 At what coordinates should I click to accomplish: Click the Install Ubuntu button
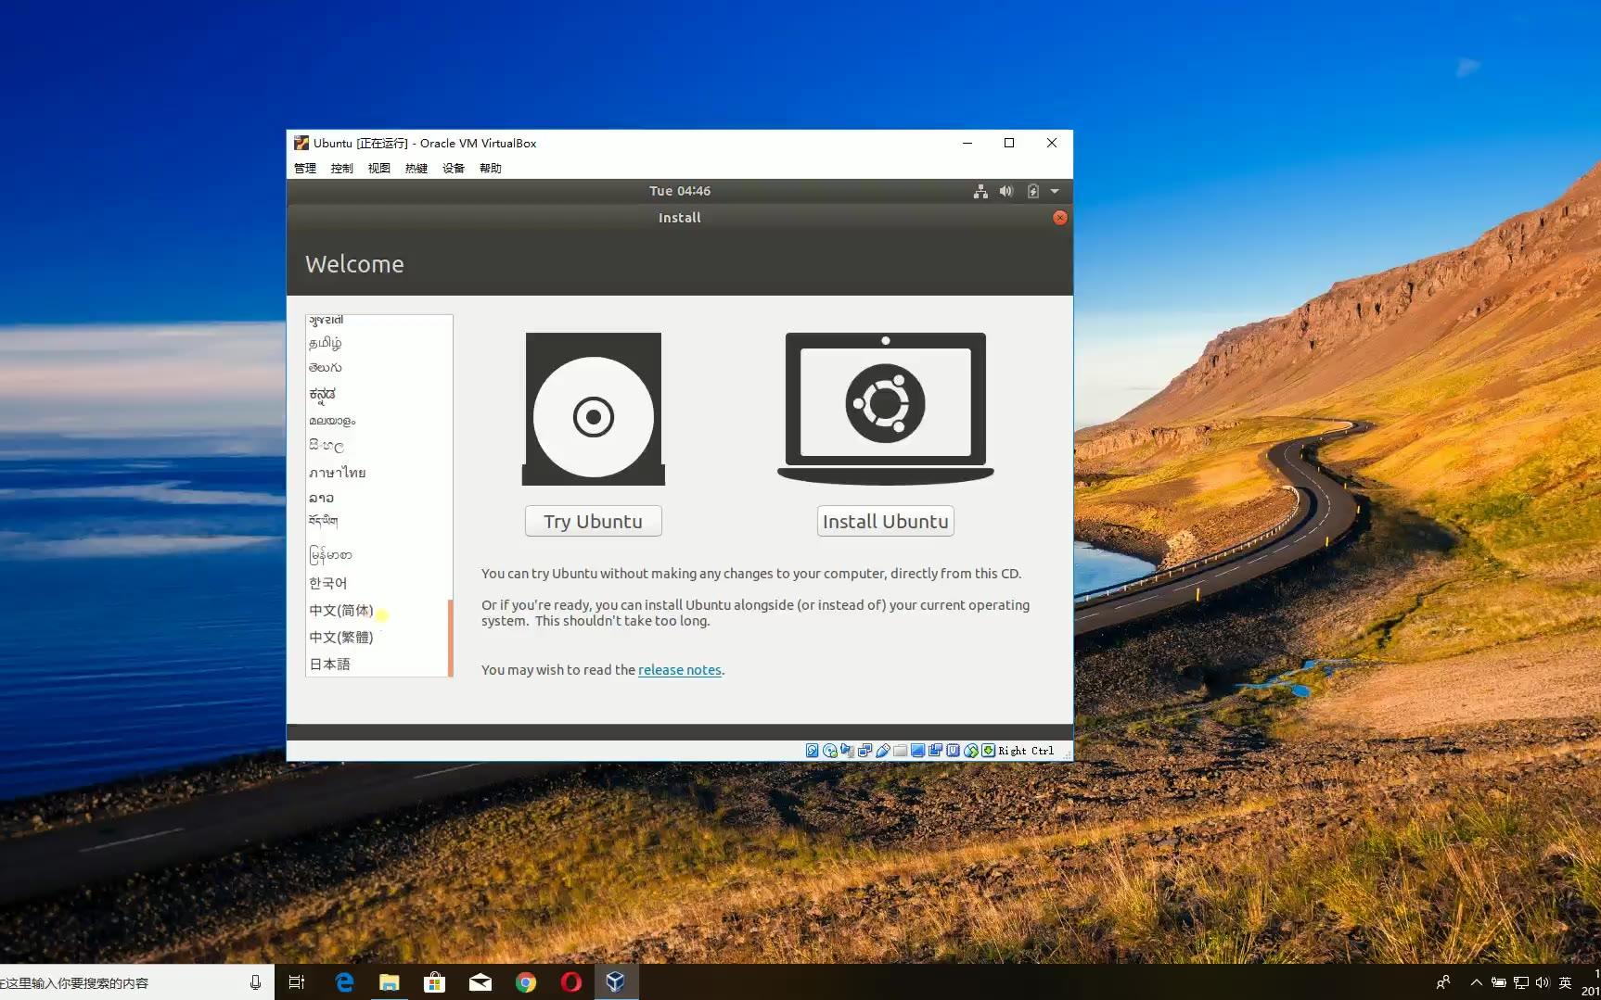click(886, 521)
